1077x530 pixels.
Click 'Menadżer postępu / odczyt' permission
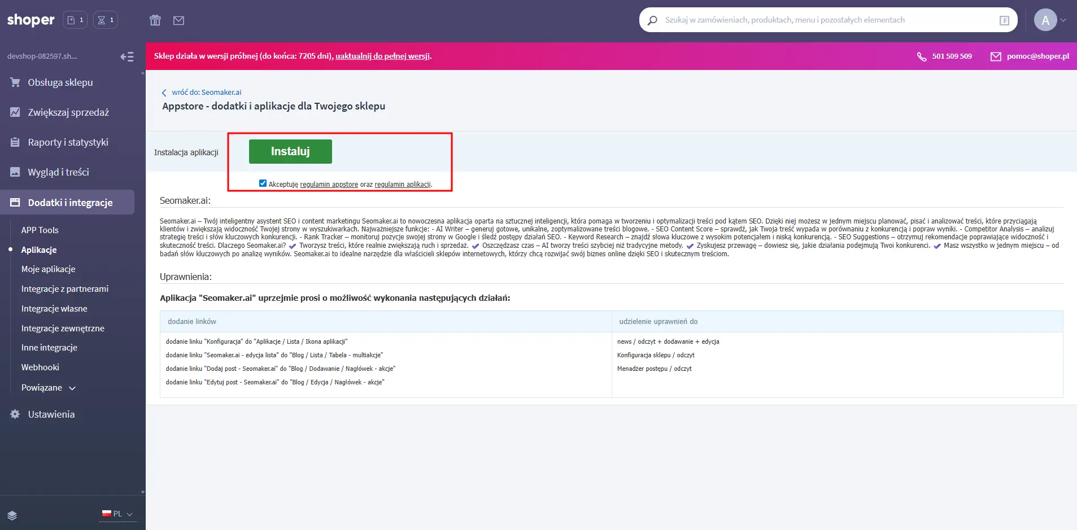[655, 369]
